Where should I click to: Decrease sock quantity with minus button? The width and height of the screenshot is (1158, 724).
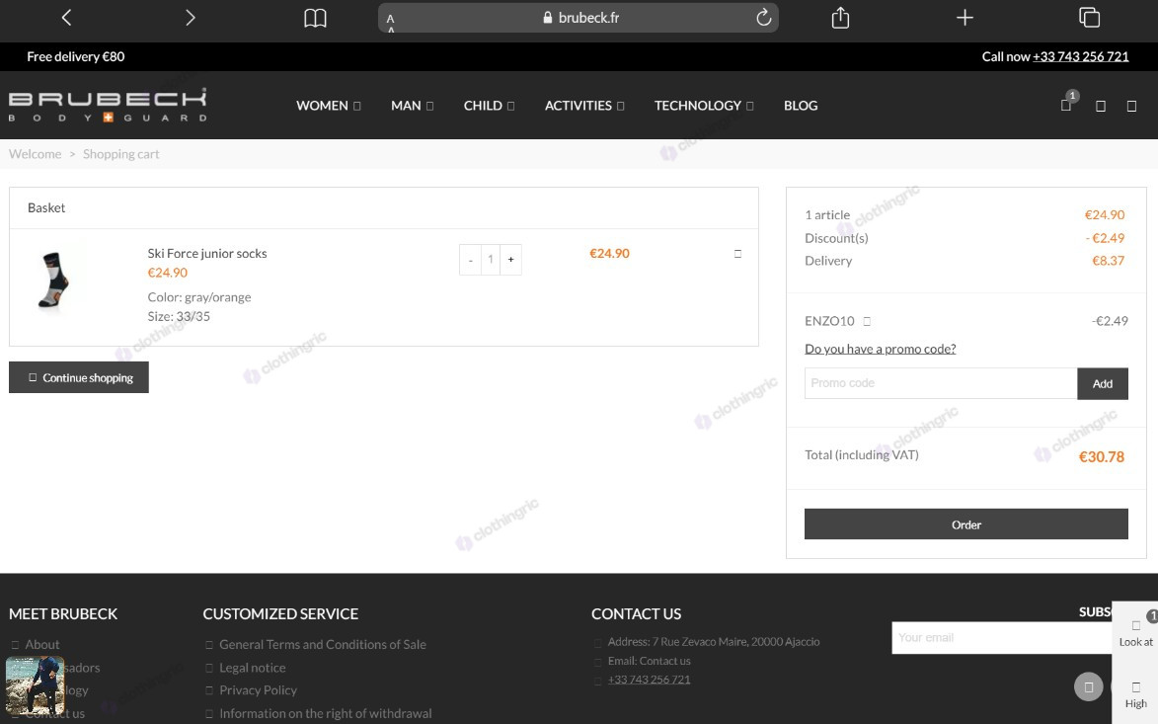[471, 260]
